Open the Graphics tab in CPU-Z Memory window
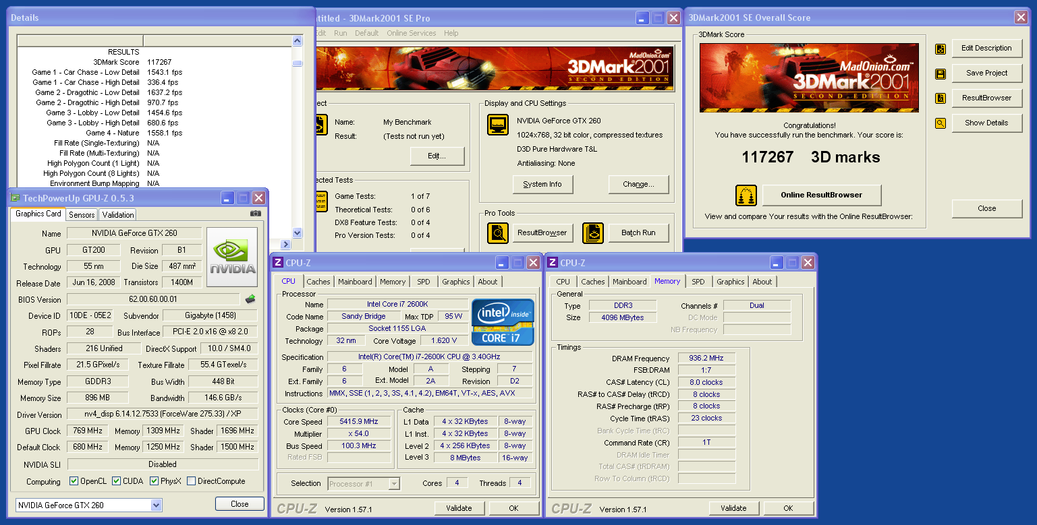The width and height of the screenshot is (1037, 525). (x=731, y=282)
